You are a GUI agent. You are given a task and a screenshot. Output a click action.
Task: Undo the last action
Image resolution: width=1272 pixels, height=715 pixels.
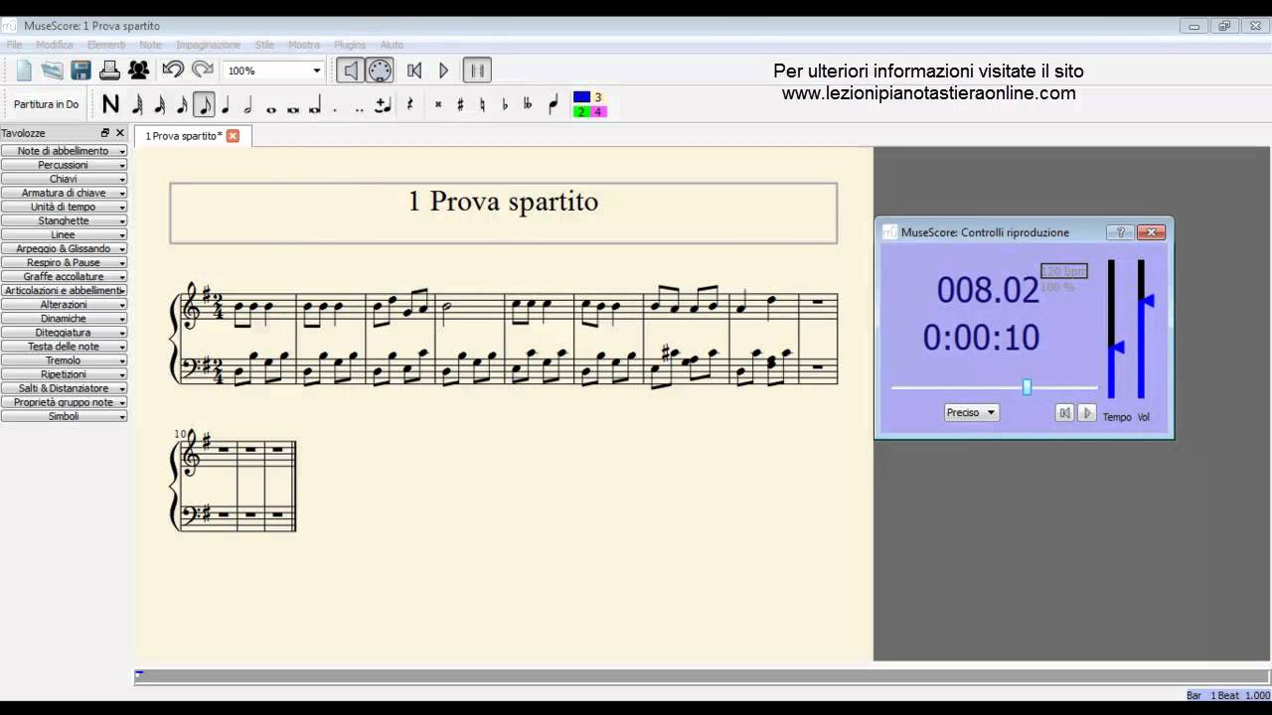pos(173,70)
